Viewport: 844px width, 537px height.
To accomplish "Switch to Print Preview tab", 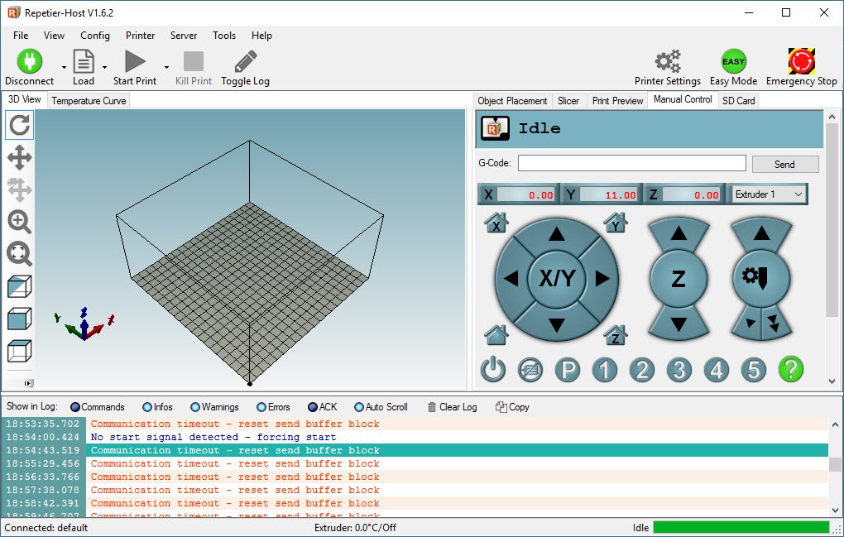I will 617,101.
